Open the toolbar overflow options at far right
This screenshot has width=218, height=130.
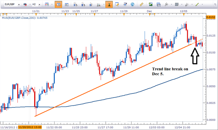215,5
